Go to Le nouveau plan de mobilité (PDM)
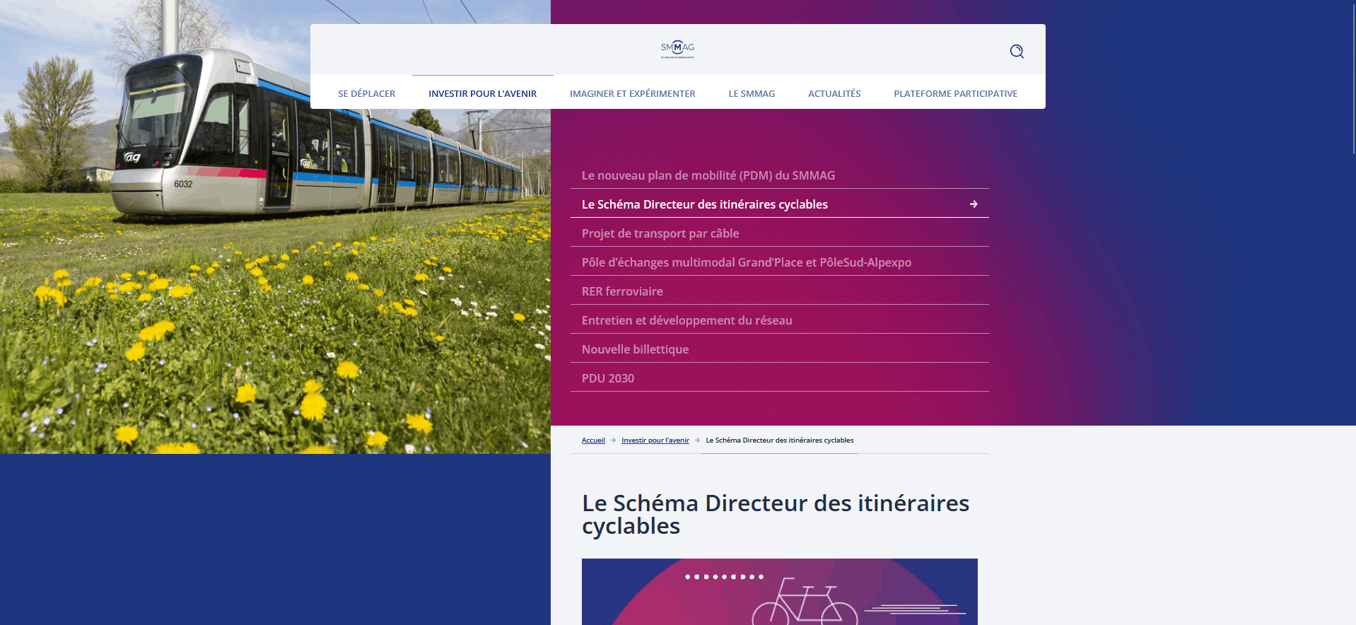The image size is (1356, 625). pos(779,175)
